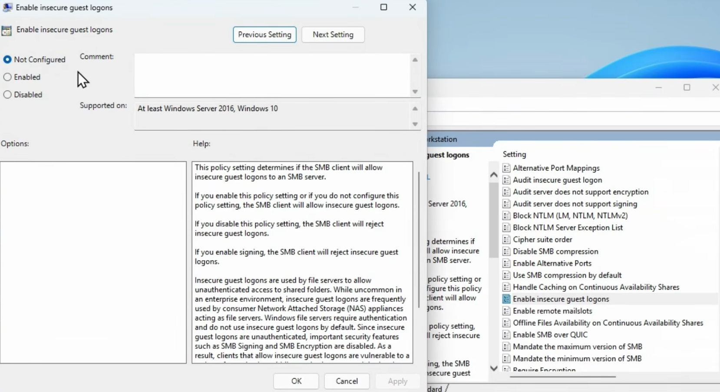
Task: Select the Disabled radio button
Action: (x=7, y=95)
